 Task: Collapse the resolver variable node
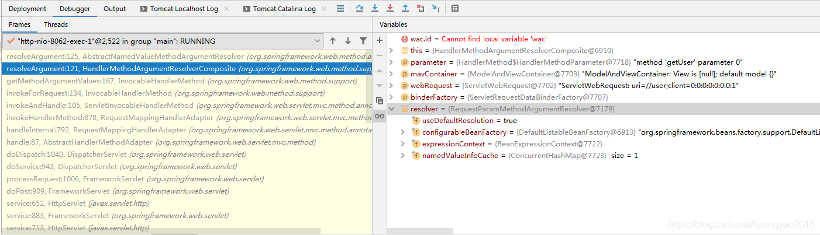[392, 109]
